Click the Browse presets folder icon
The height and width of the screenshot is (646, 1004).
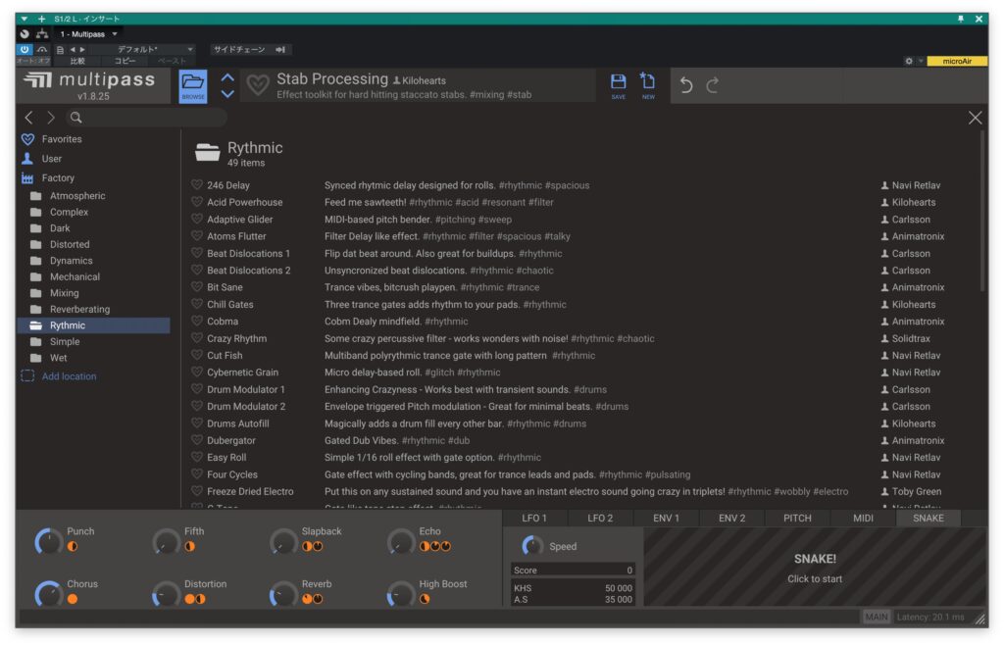[x=193, y=86]
